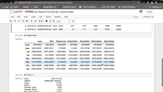Reload the page in the browser
Image resolution: width=163 pixels, height=92 pixels.
[x=11, y=3]
